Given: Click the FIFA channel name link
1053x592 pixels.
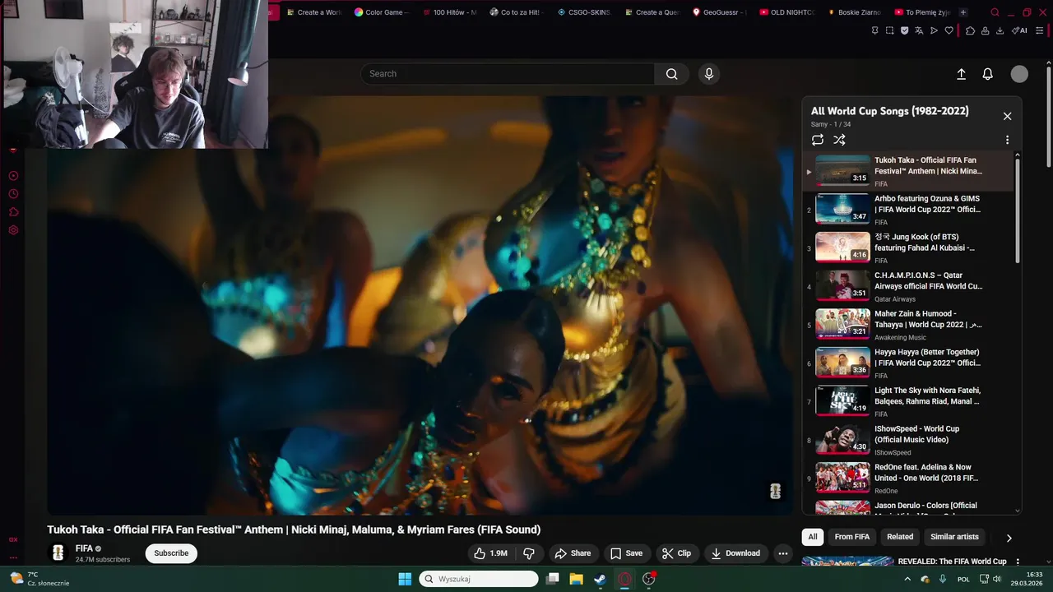Looking at the screenshot, I should coord(84,548).
